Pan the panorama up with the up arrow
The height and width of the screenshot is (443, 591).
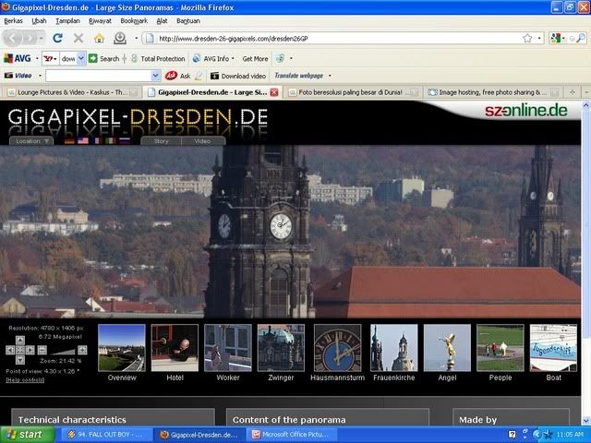(x=20, y=341)
